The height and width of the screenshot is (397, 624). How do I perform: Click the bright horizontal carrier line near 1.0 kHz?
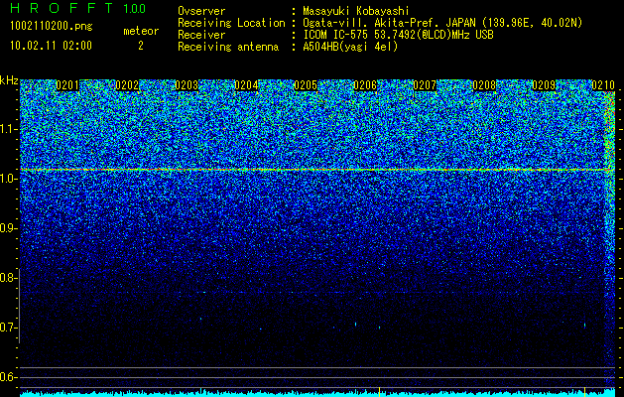coord(317,170)
